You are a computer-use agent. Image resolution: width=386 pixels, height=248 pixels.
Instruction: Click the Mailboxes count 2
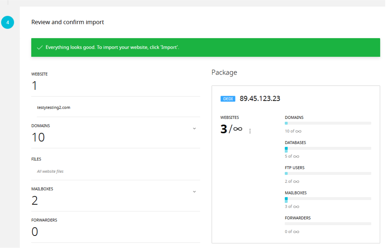click(35, 200)
